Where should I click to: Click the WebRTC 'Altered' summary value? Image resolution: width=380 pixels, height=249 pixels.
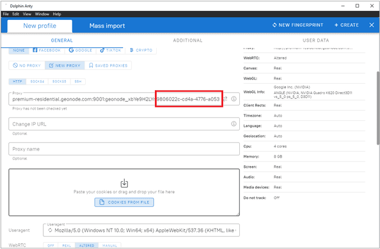(x=280, y=58)
